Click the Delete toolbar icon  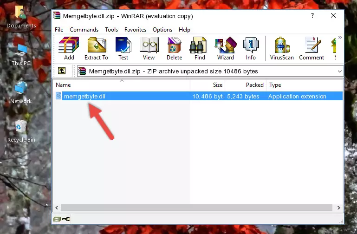pos(174,48)
